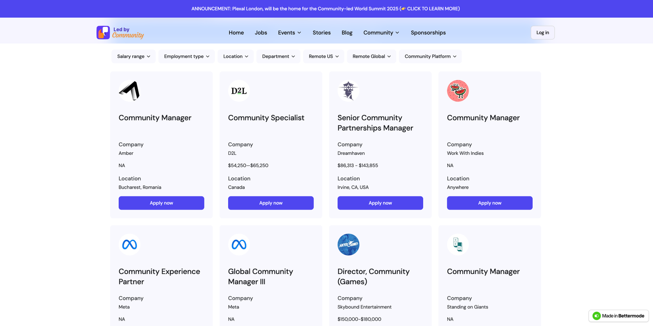Expand the Events menu in navigation
653x326 pixels.
pyautogui.click(x=289, y=33)
